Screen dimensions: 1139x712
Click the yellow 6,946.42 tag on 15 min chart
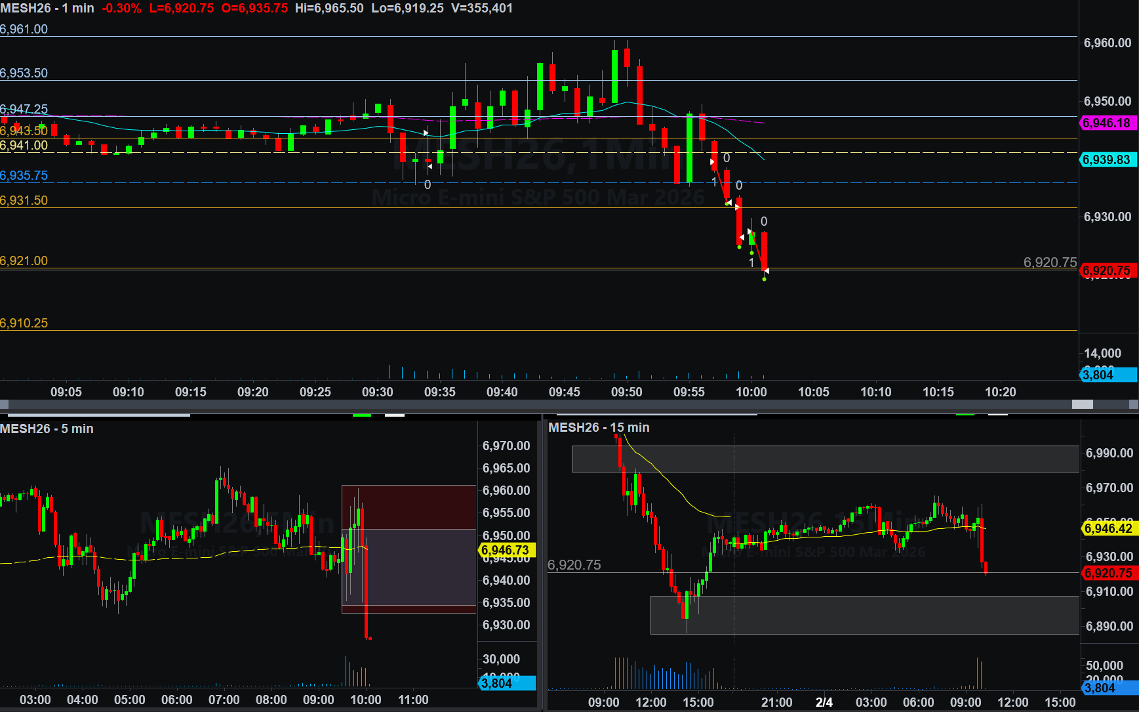coord(1108,528)
